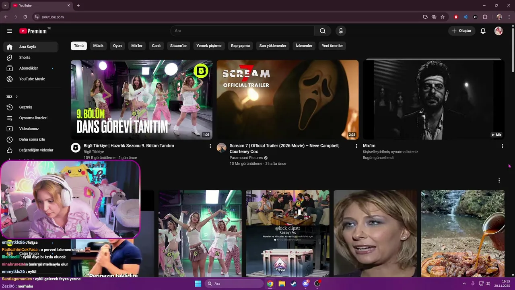Go back in browser history
The width and height of the screenshot is (515, 290).
tap(6, 17)
